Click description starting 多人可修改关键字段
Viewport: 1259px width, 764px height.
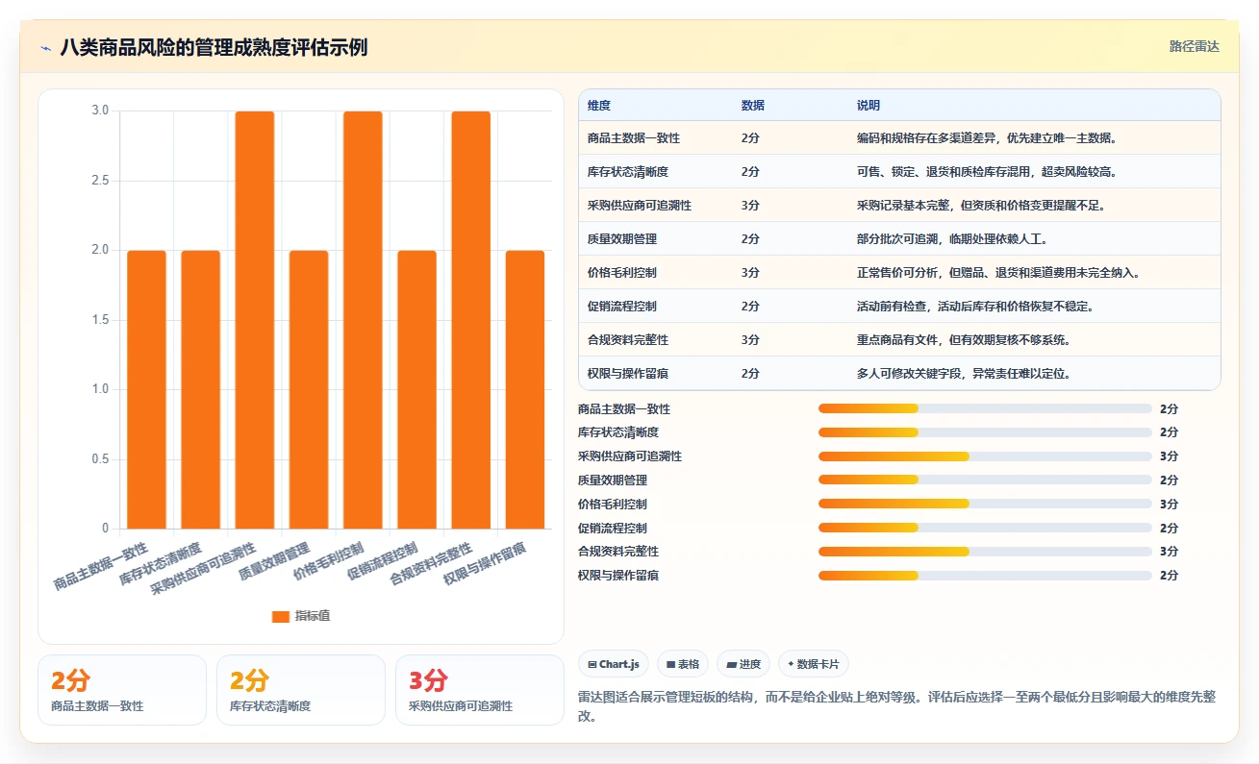(964, 374)
